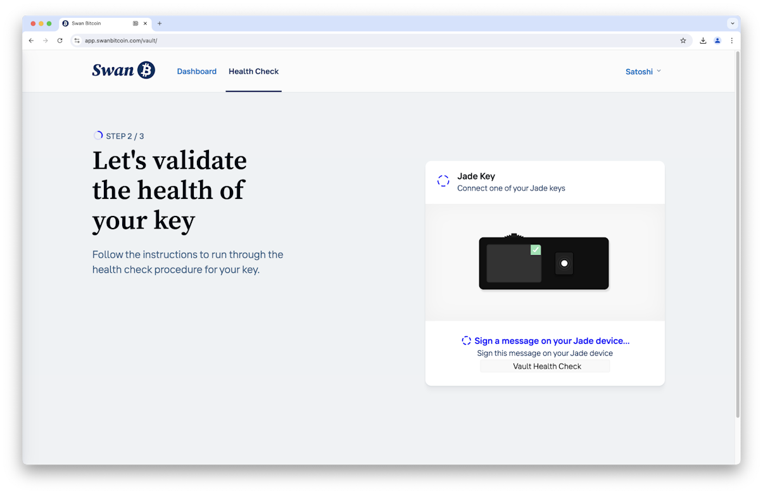Click the macOS green maximize button

[49, 23]
